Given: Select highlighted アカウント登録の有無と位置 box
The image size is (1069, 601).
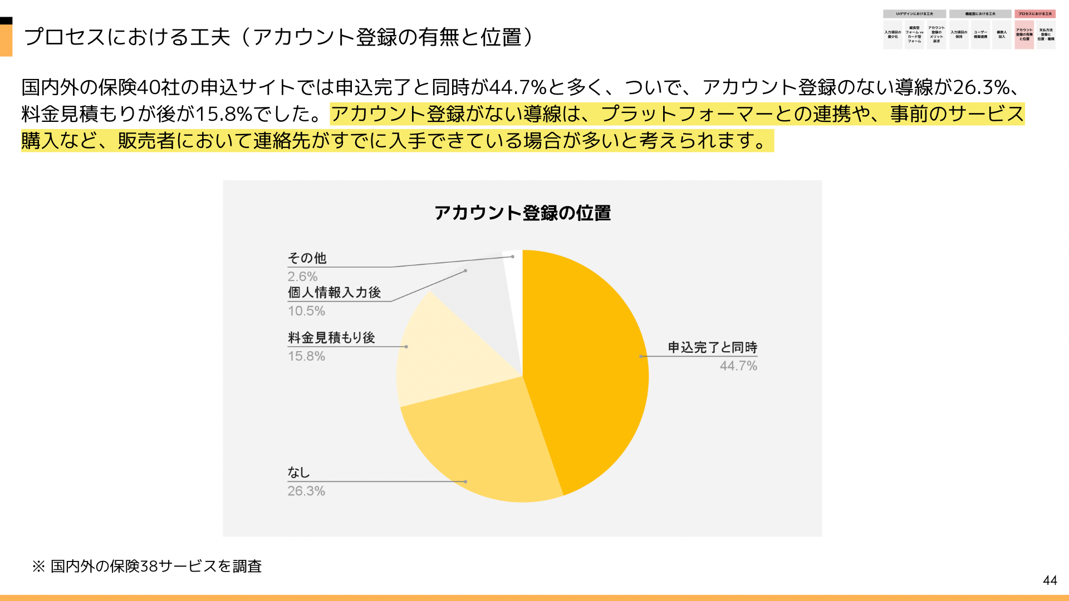Looking at the screenshot, I should [x=1024, y=35].
